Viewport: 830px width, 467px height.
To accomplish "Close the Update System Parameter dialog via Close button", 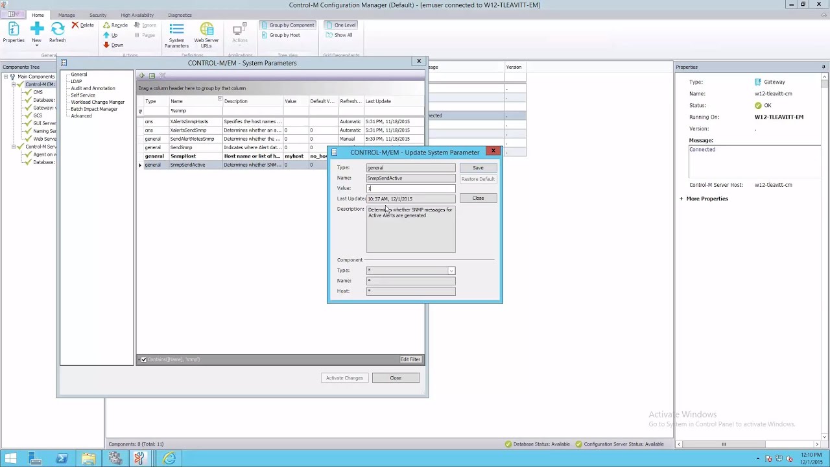I will coord(478,198).
